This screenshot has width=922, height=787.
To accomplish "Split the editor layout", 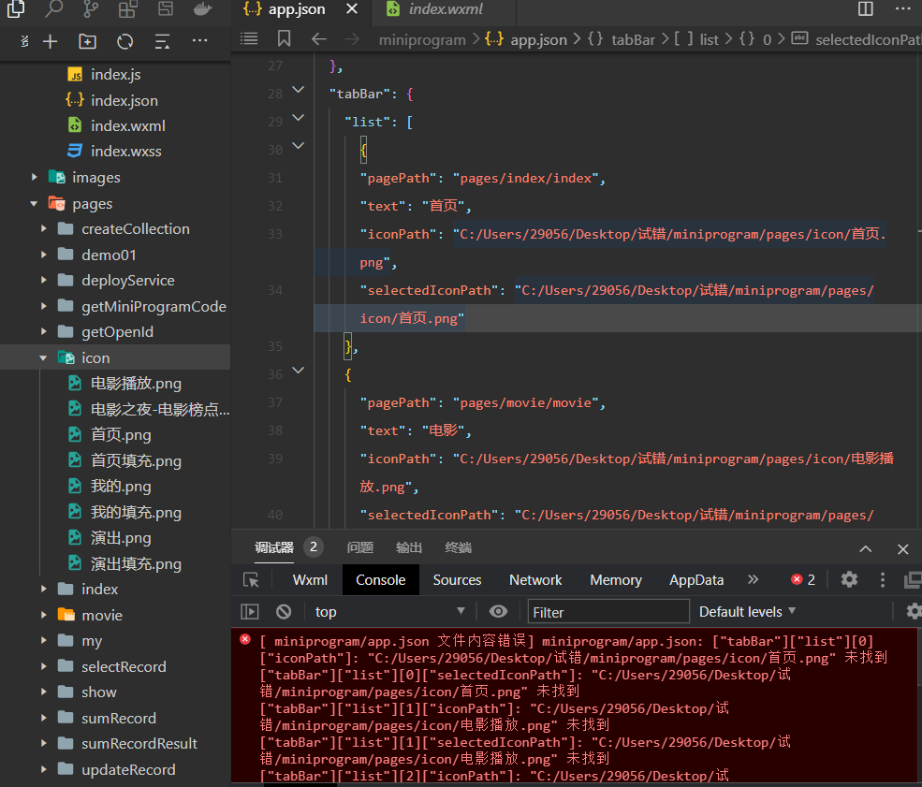I will tap(866, 8).
